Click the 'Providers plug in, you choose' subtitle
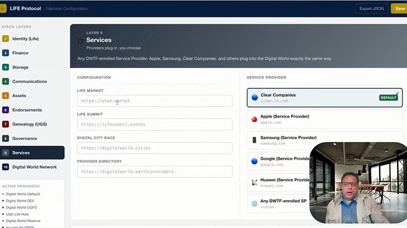Screen dimensions: 407x228 pos(114,48)
